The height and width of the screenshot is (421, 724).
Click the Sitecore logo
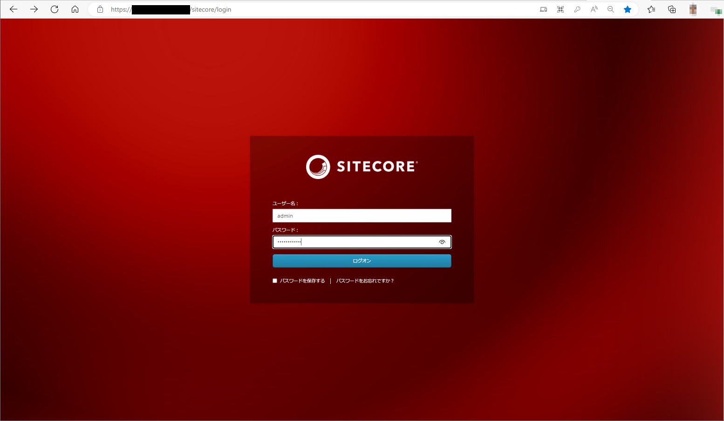pos(362,167)
